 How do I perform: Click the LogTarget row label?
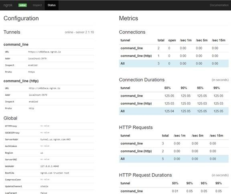[11, 193]
